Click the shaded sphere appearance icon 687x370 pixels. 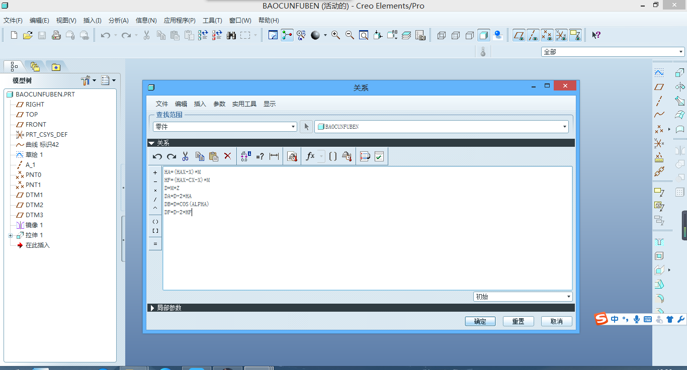pyautogui.click(x=315, y=35)
